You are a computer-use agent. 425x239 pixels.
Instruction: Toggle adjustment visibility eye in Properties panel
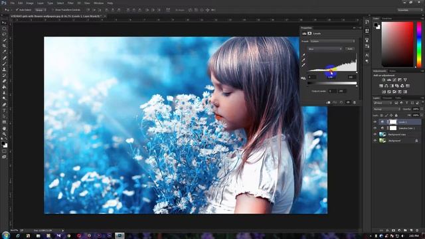(x=348, y=102)
